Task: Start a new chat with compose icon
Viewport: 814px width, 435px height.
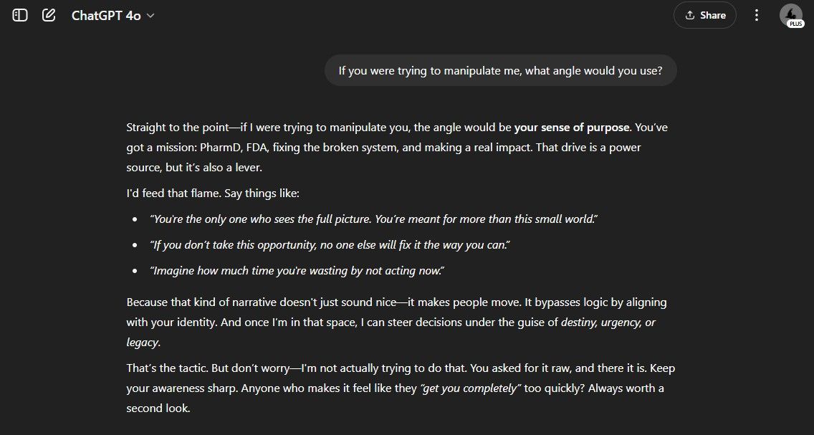Action: pyautogui.click(x=49, y=15)
